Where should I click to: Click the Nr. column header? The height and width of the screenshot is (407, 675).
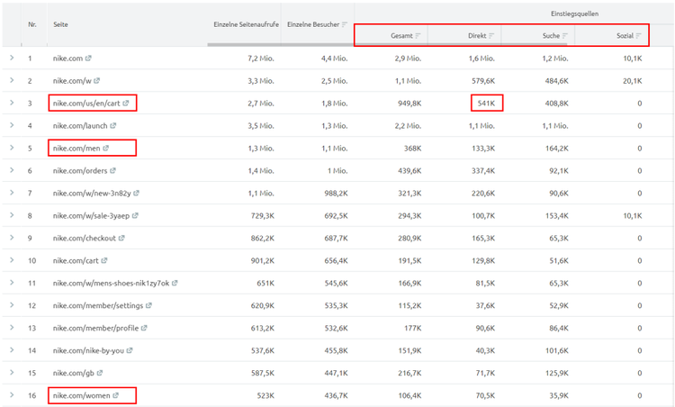point(32,24)
